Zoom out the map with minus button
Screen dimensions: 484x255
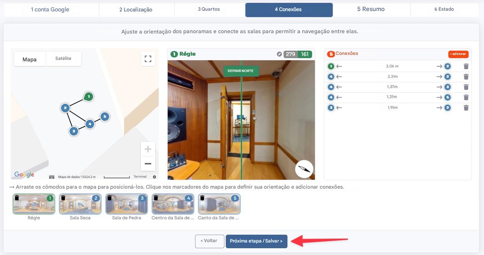[148, 164]
